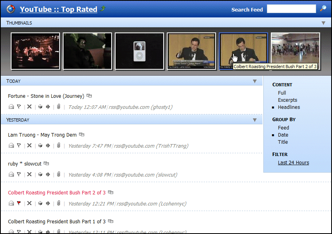Open the dance class thumbnail
The image size is (332, 234).
295,51
